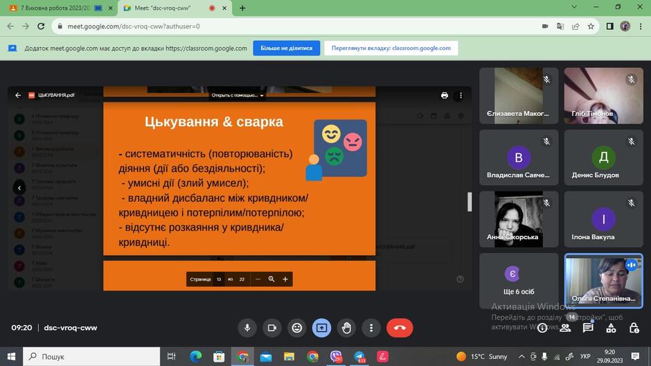Open the chat panel icon
Image resolution: width=651 pixels, height=366 pixels.
[588, 328]
